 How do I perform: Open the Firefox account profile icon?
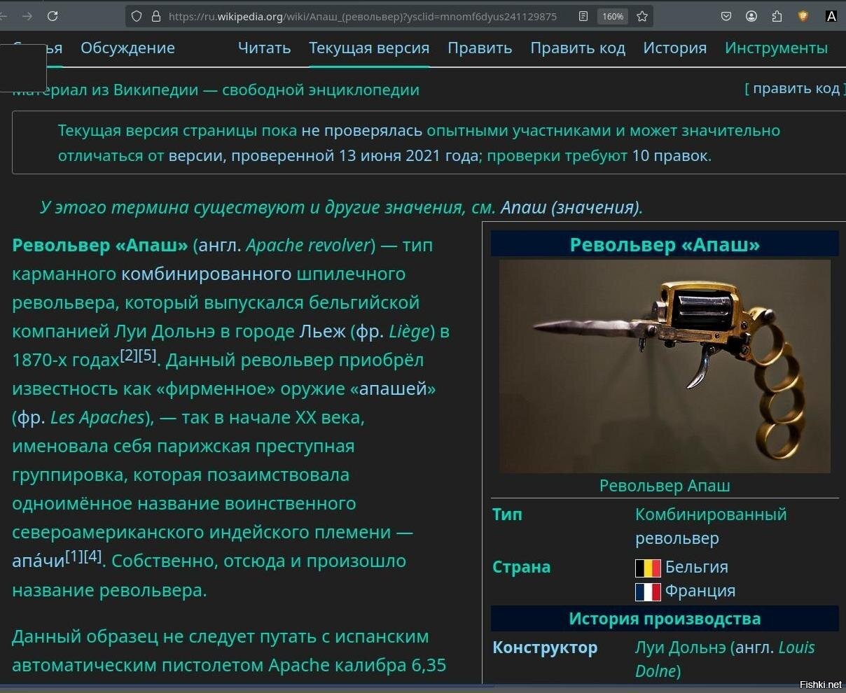click(x=751, y=16)
